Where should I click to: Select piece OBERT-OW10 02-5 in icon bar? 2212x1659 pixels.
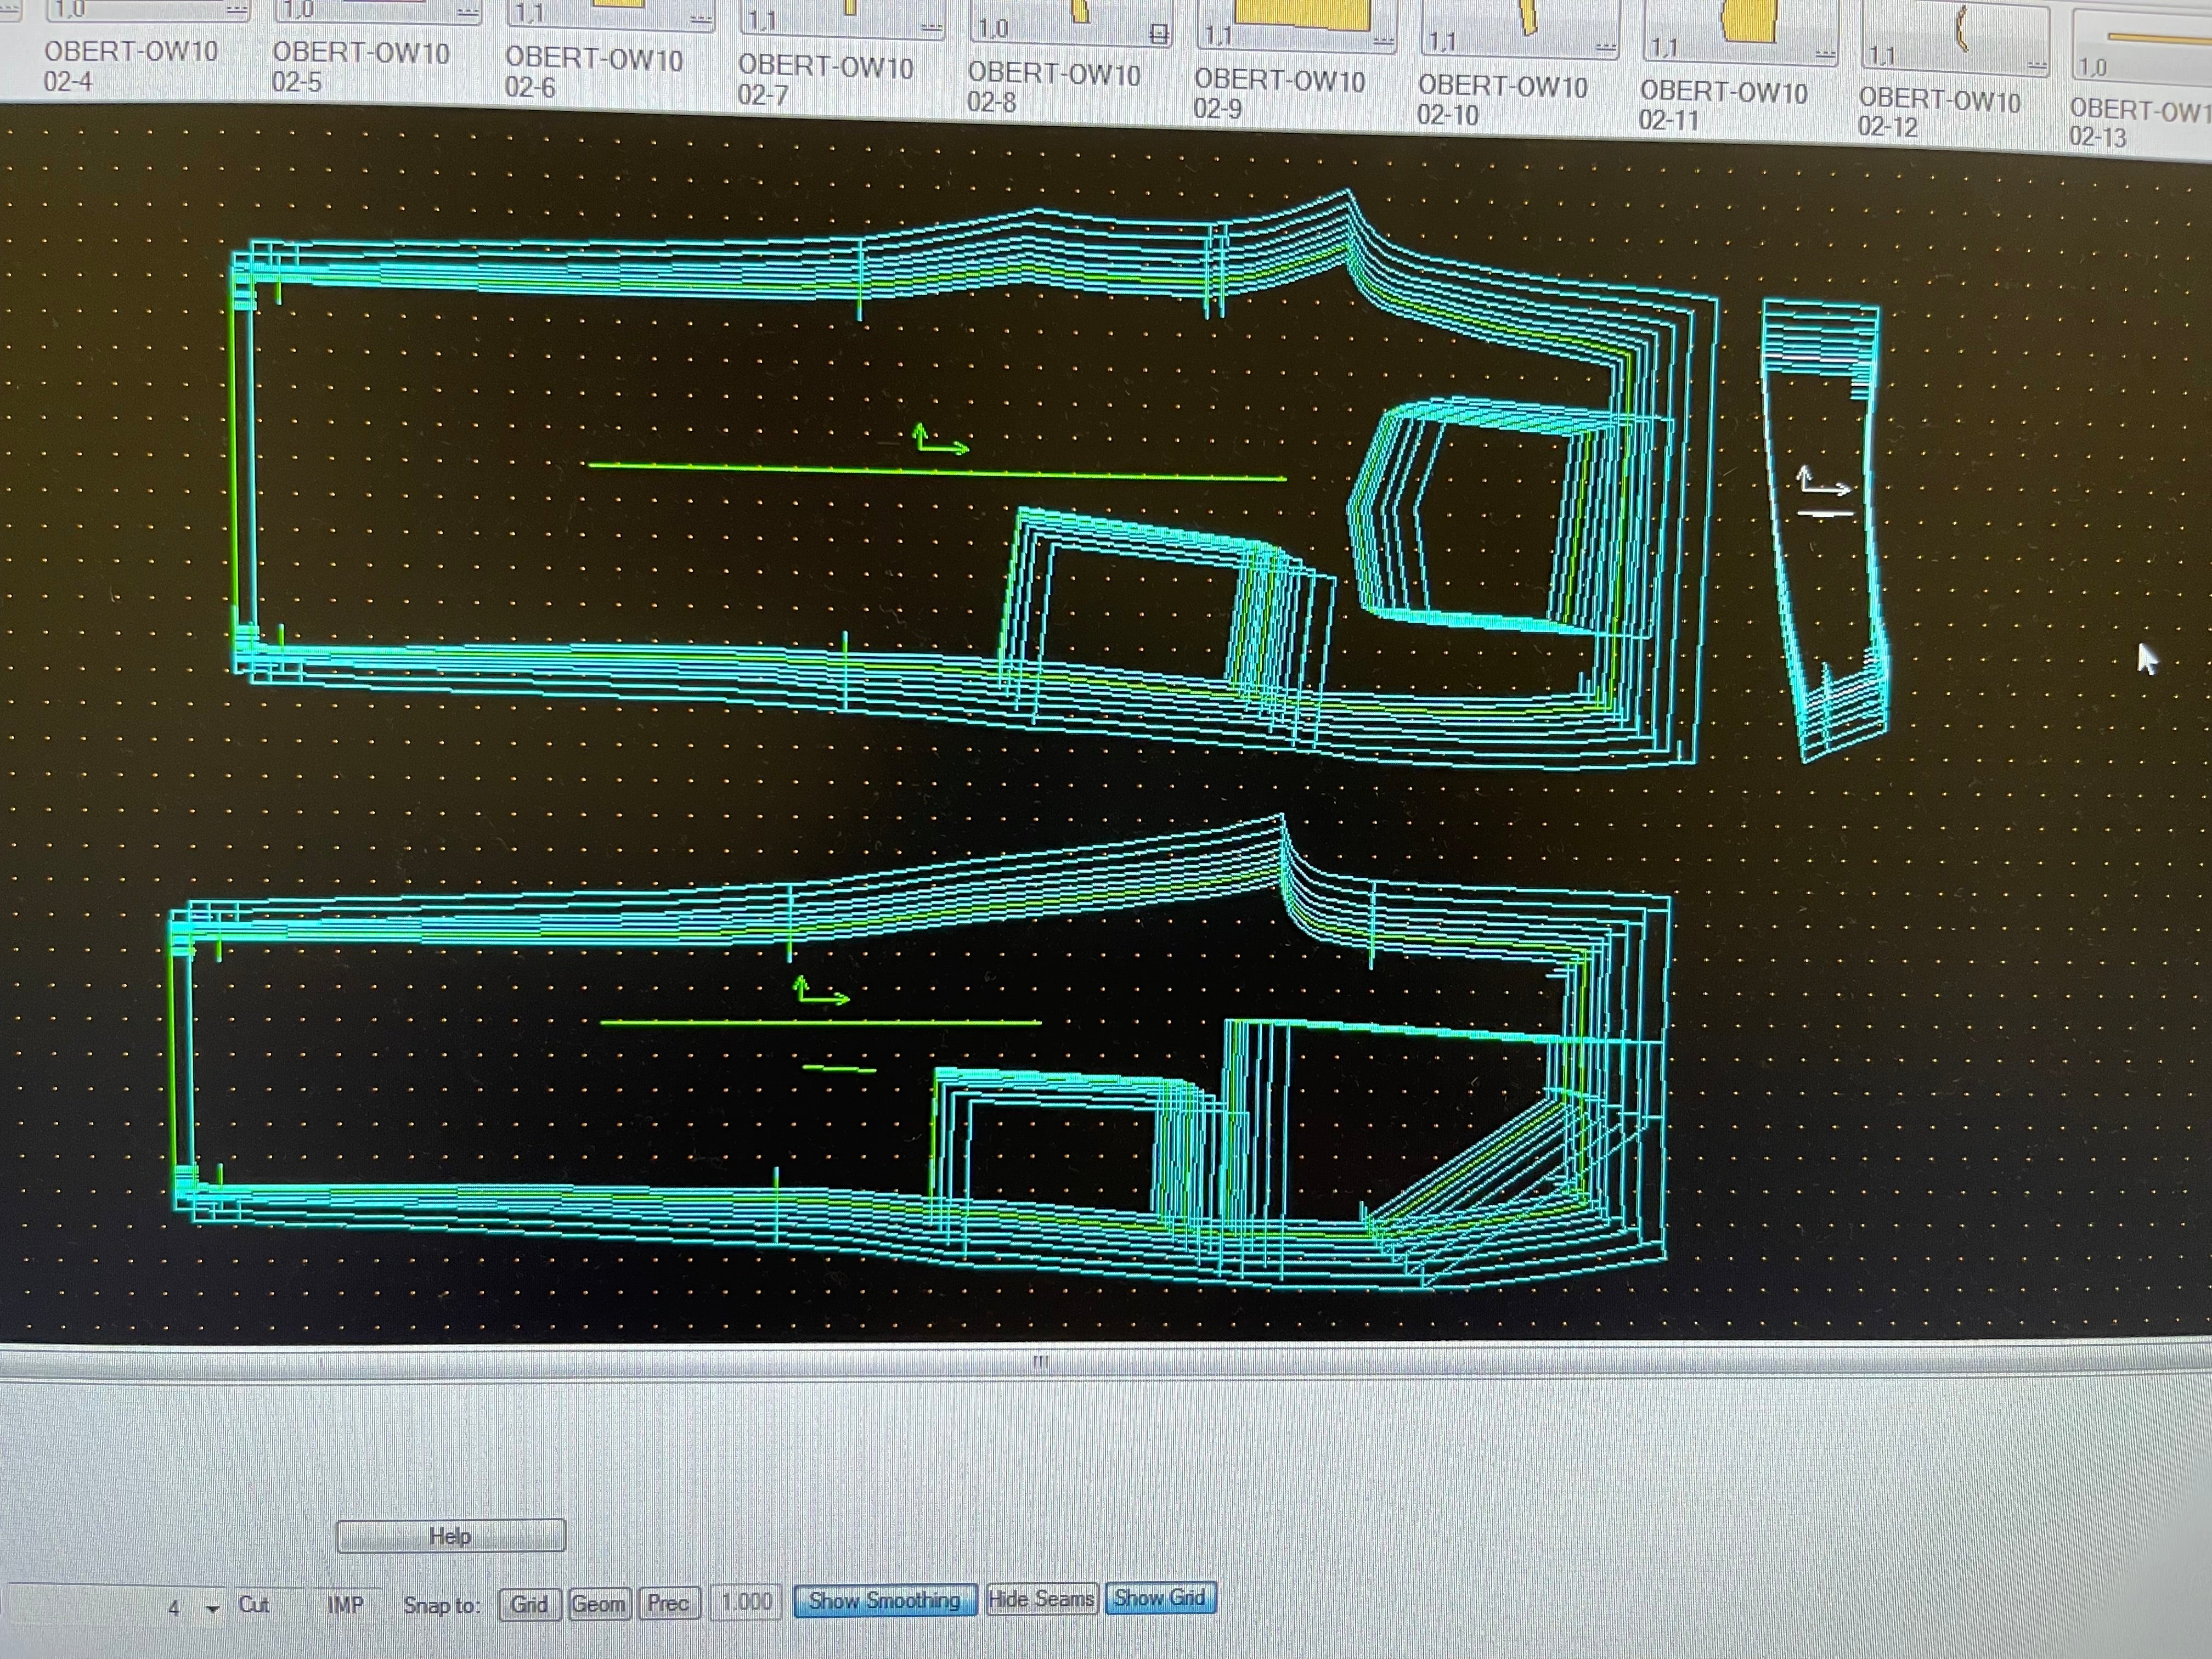[360, 67]
